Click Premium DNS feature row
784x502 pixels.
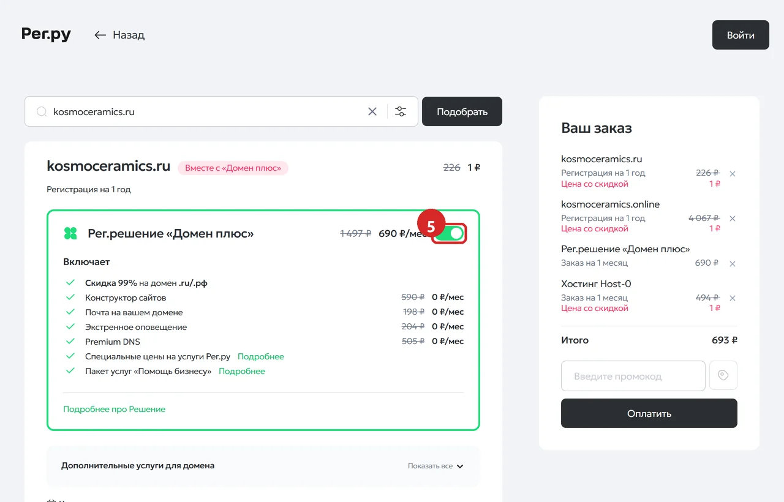click(x=265, y=342)
